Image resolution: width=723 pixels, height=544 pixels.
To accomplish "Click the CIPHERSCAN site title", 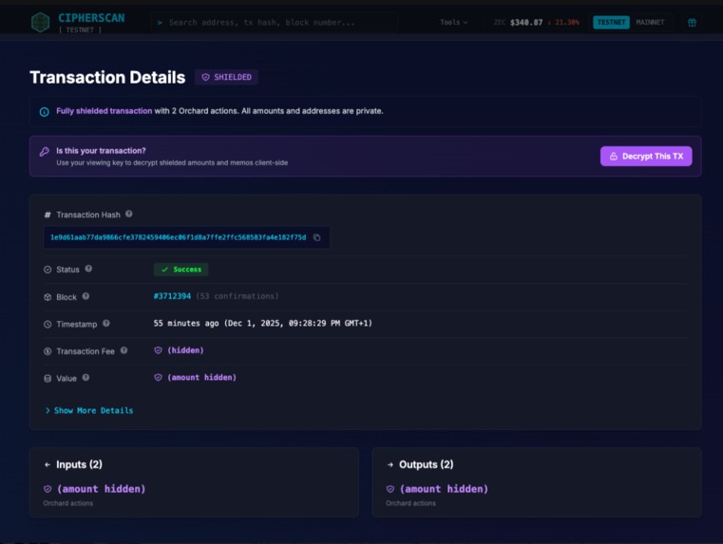I will (x=91, y=18).
